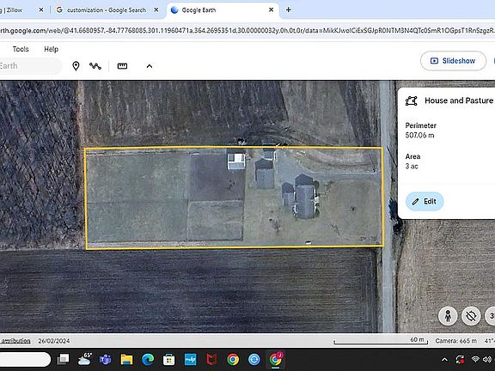This screenshot has width=495, height=371.
Task: Open the Help menu
Action: pyautogui.click(x=52, y=49)
